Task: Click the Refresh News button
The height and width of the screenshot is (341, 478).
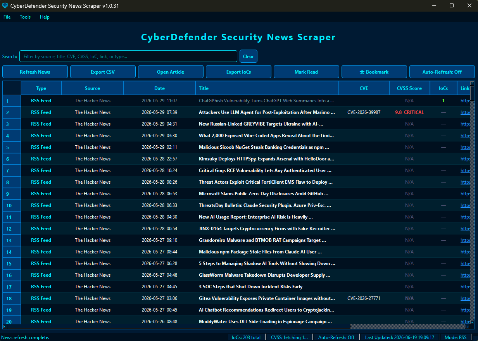Action: coord(35,72)
